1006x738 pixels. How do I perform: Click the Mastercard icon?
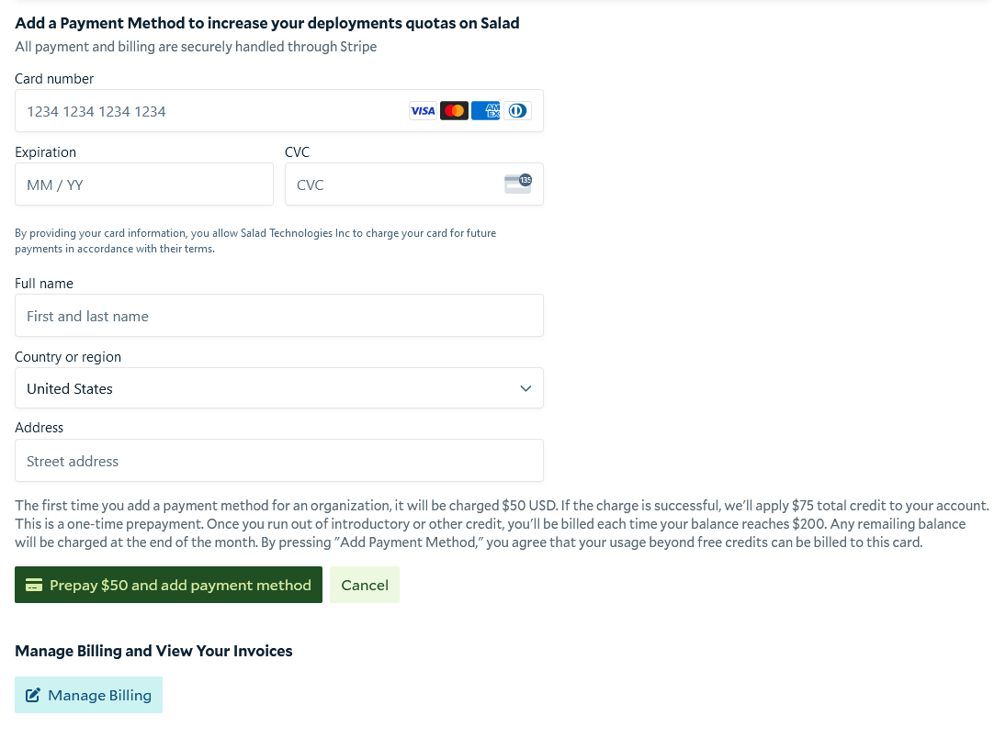[454, 110]
